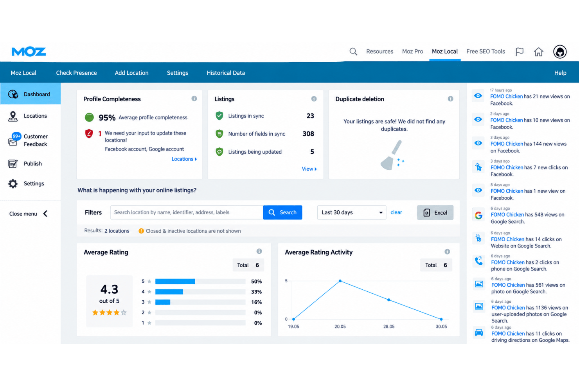This screenshot has height=386, width=579.
Task: Focus the search location input field
Action: (x=187, y=213)
